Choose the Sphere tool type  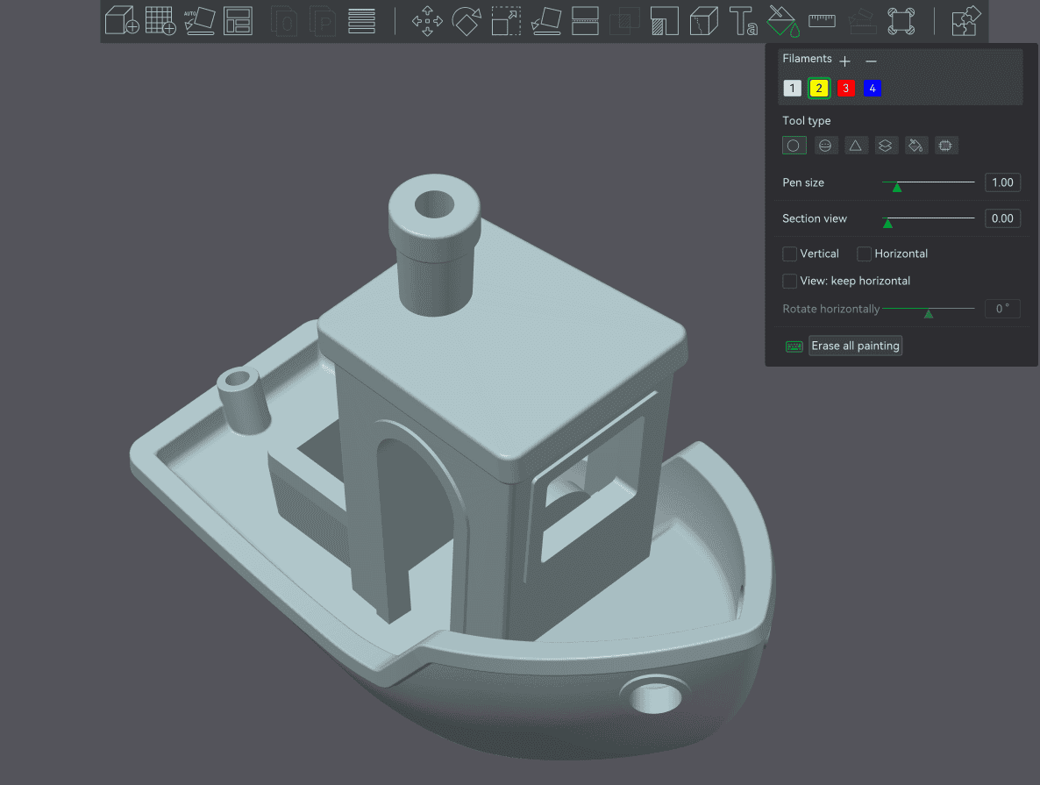pos(824,146)
